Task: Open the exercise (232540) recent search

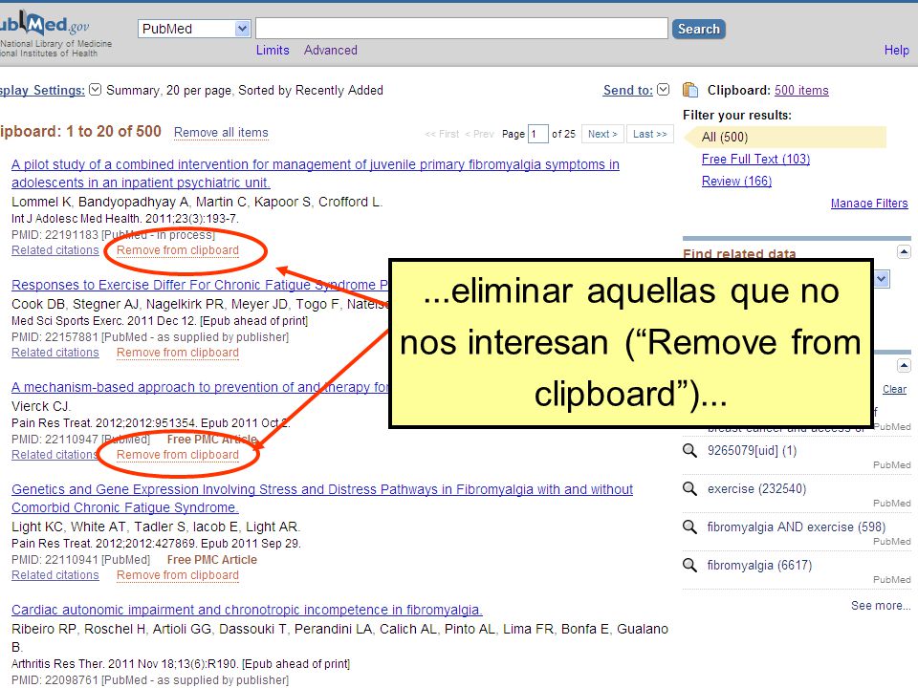Action: pos(756,489)
